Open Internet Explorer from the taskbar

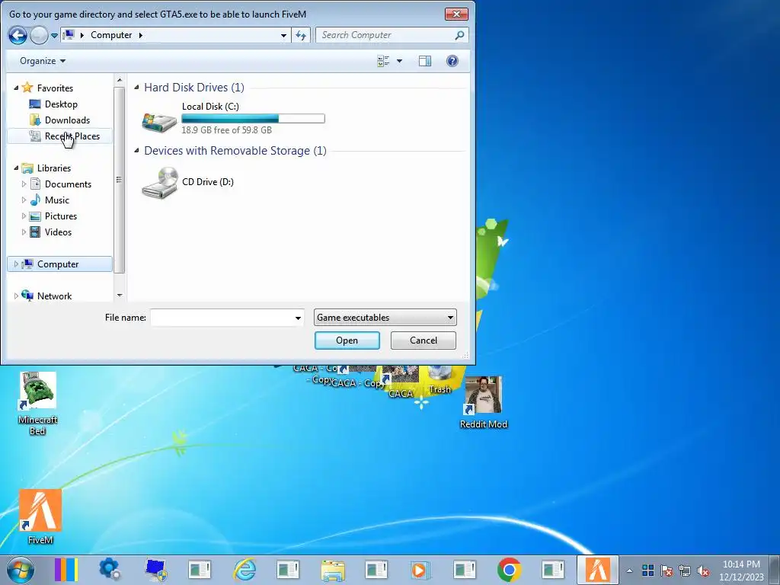coord(245,570)
